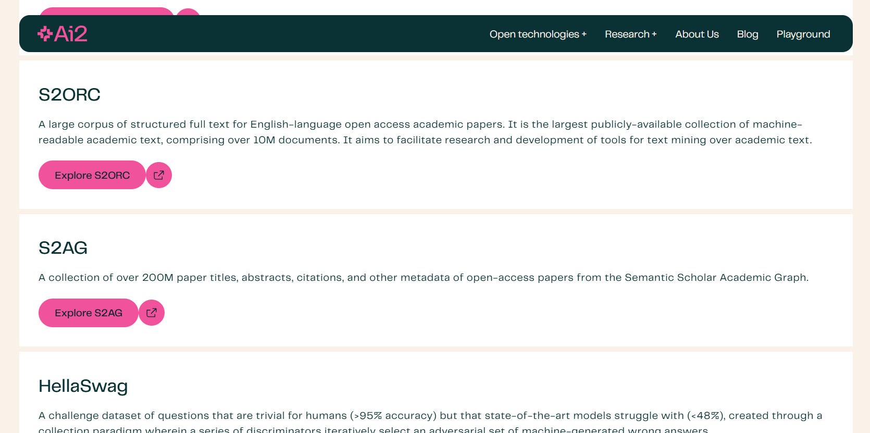Click the Explore S2AG button
Screen dimensions: 870x433
[89, 313]
